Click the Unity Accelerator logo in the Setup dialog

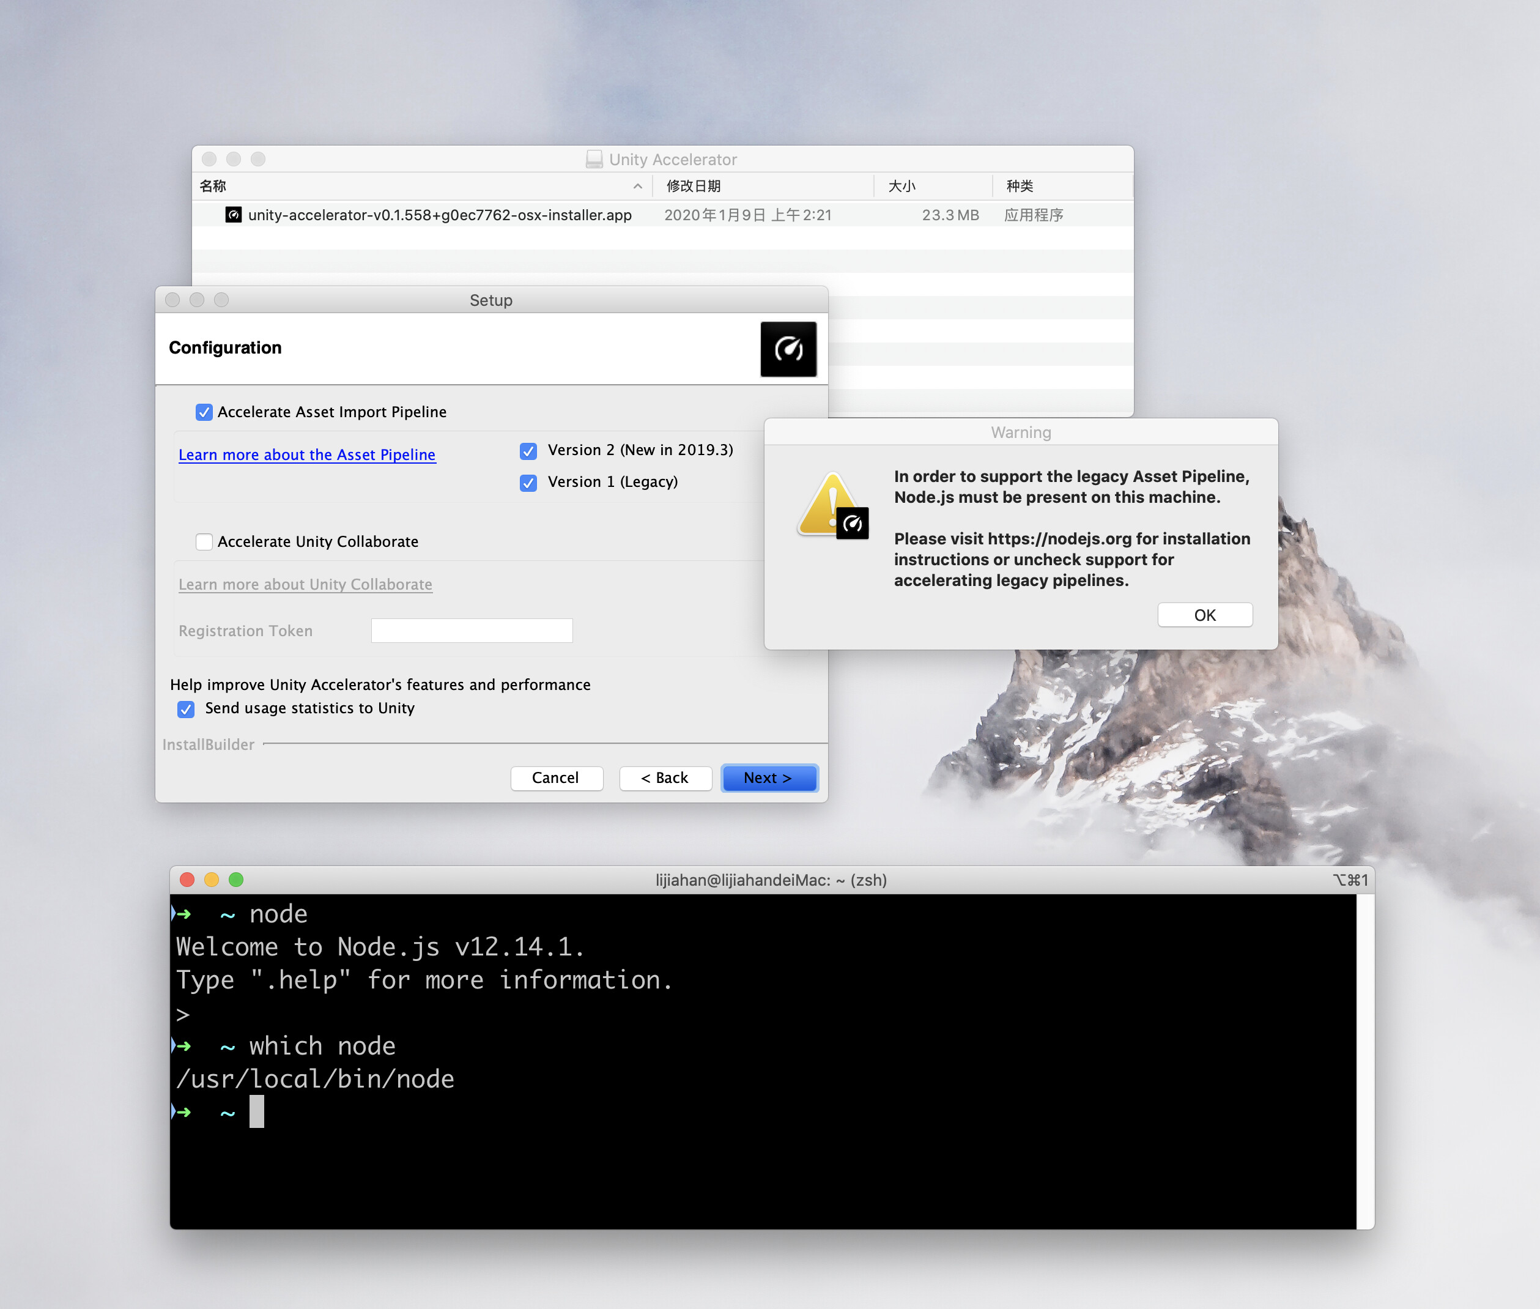(788, 349)
